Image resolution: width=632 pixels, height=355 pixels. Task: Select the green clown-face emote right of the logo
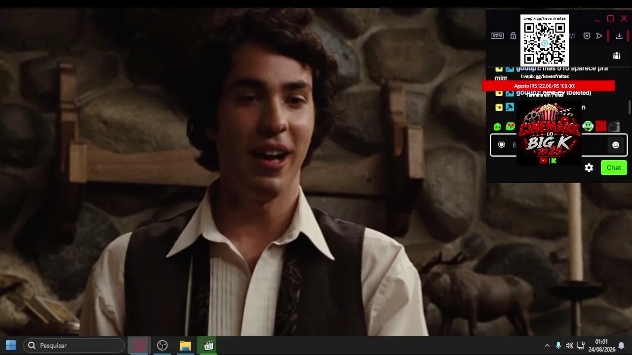coord(588,126)
